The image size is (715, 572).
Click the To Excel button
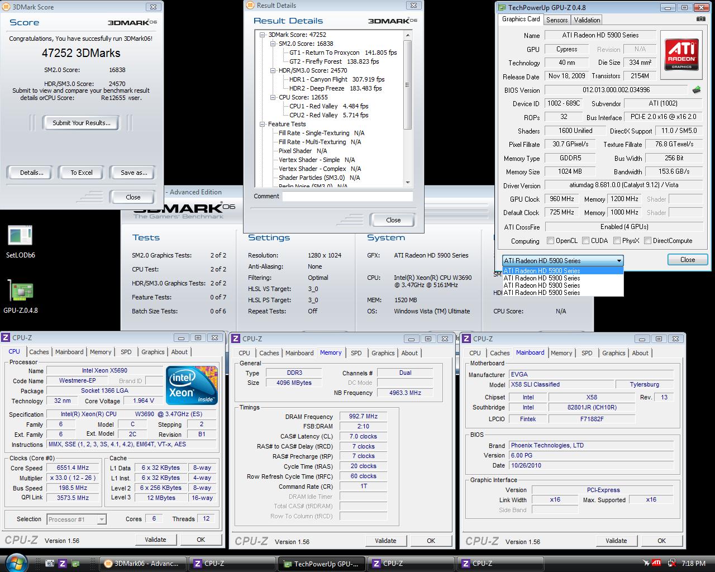(82, 173)
